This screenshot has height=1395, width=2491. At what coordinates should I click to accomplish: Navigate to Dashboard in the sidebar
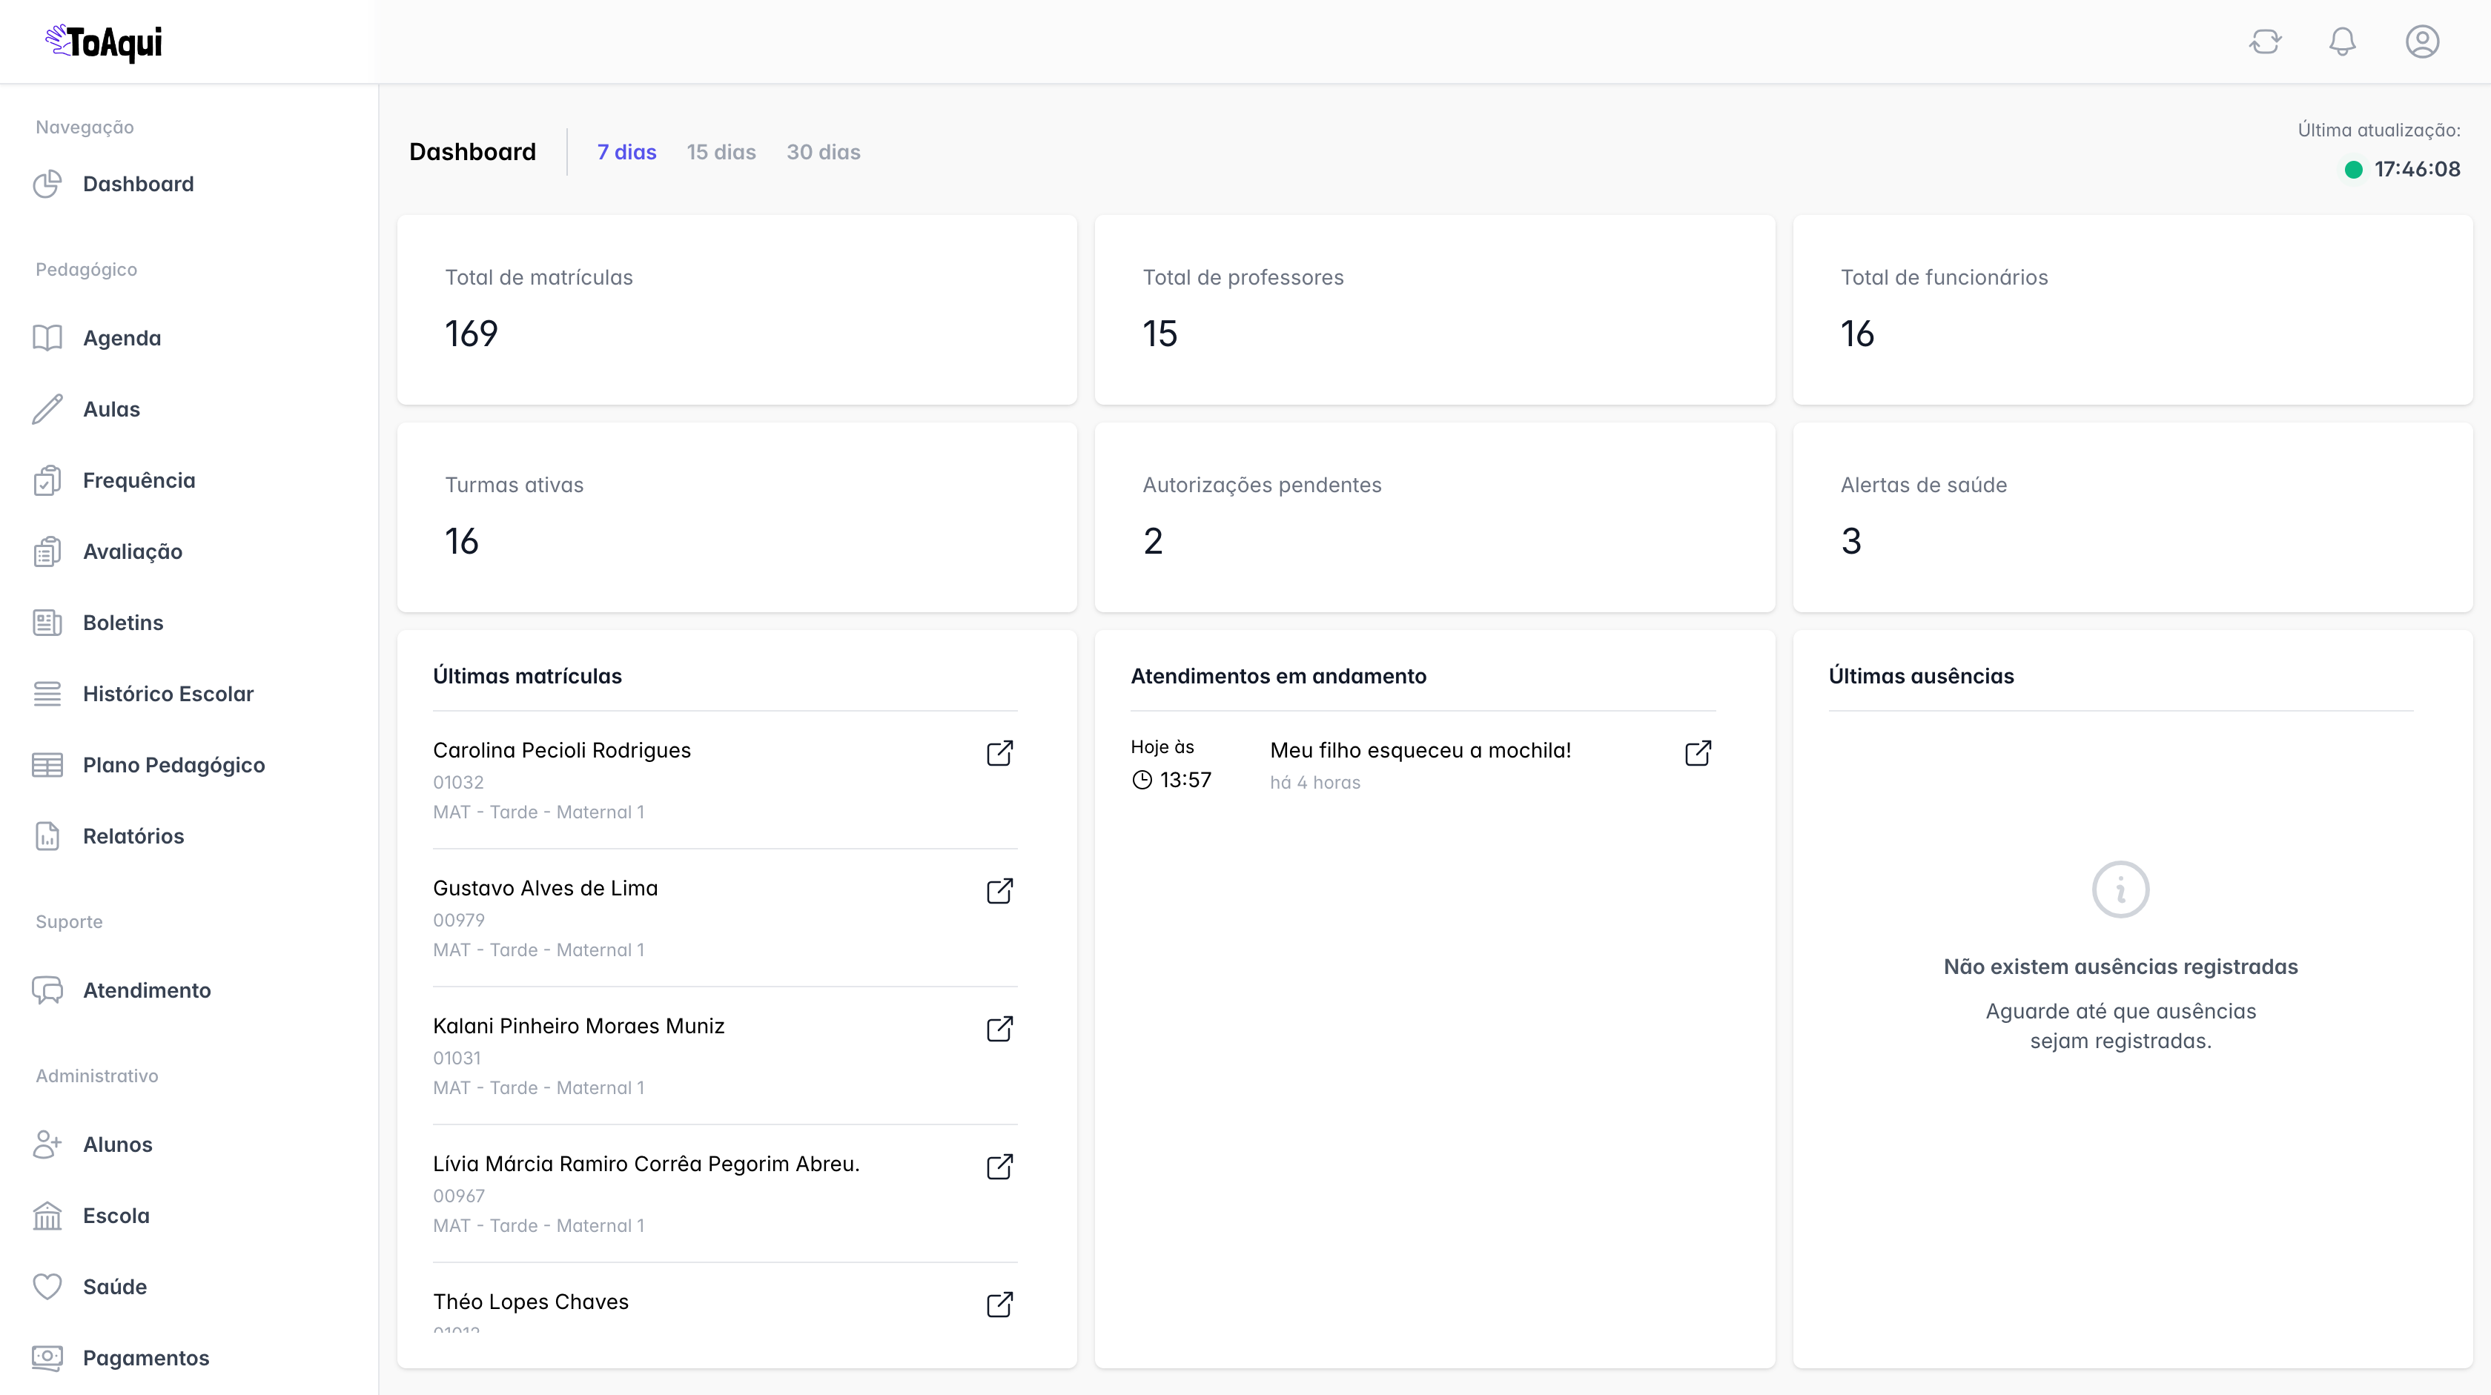click(139, 184)
